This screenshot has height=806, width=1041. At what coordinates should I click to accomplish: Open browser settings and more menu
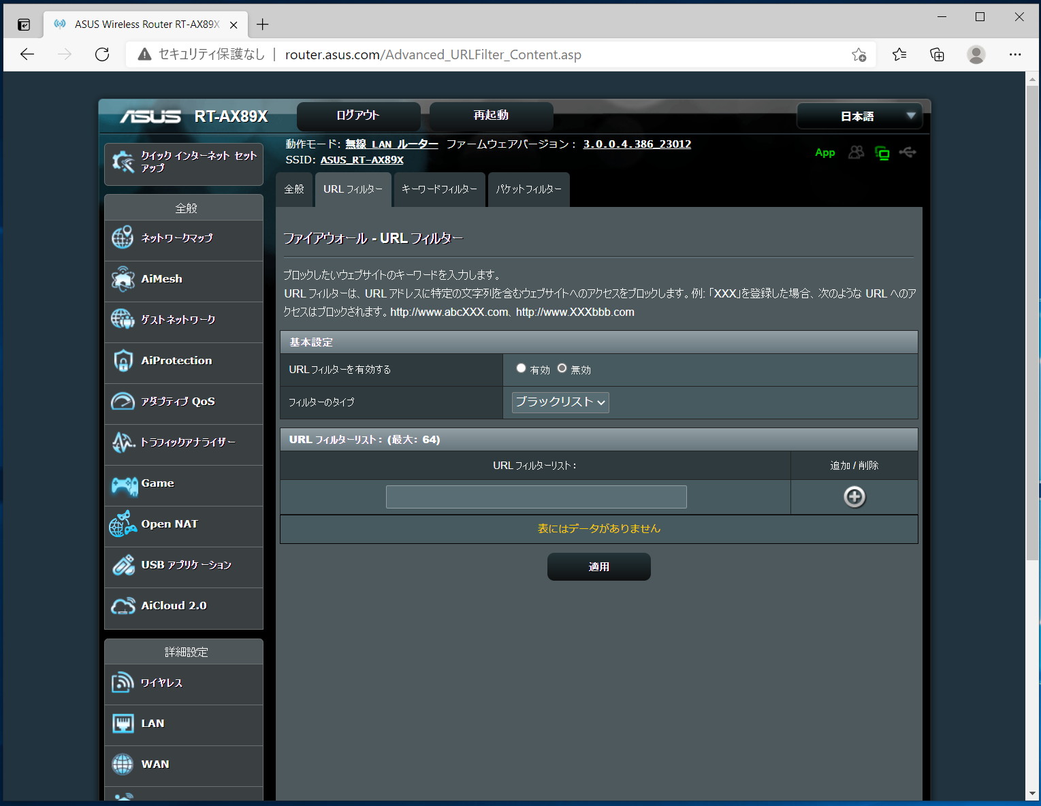(x=1015, y=54)
